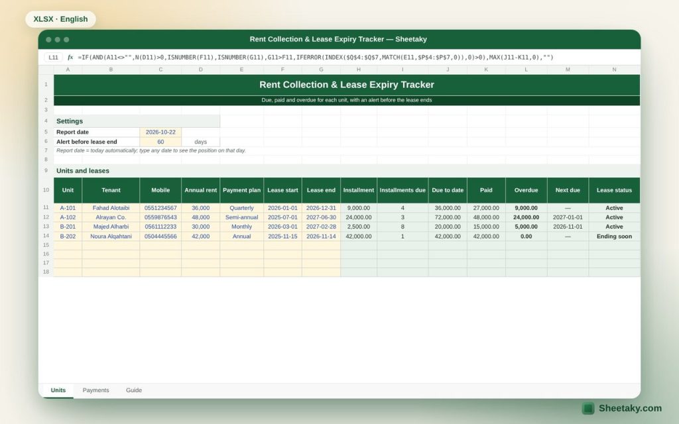Click the fx formula icon
The height and width of the screenshot is (424, 679).
click(x=70, y=57)
